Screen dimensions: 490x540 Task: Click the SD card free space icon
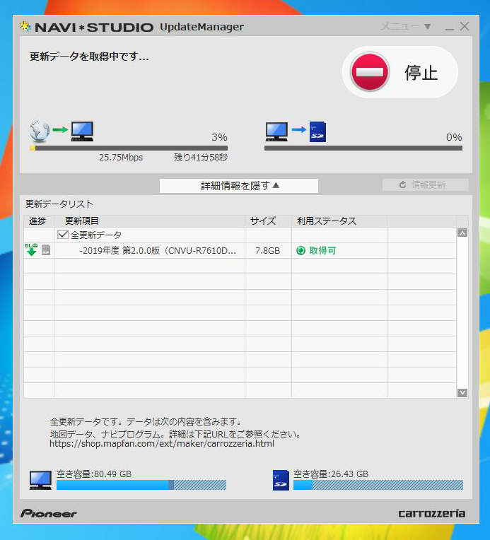[281, 481]
